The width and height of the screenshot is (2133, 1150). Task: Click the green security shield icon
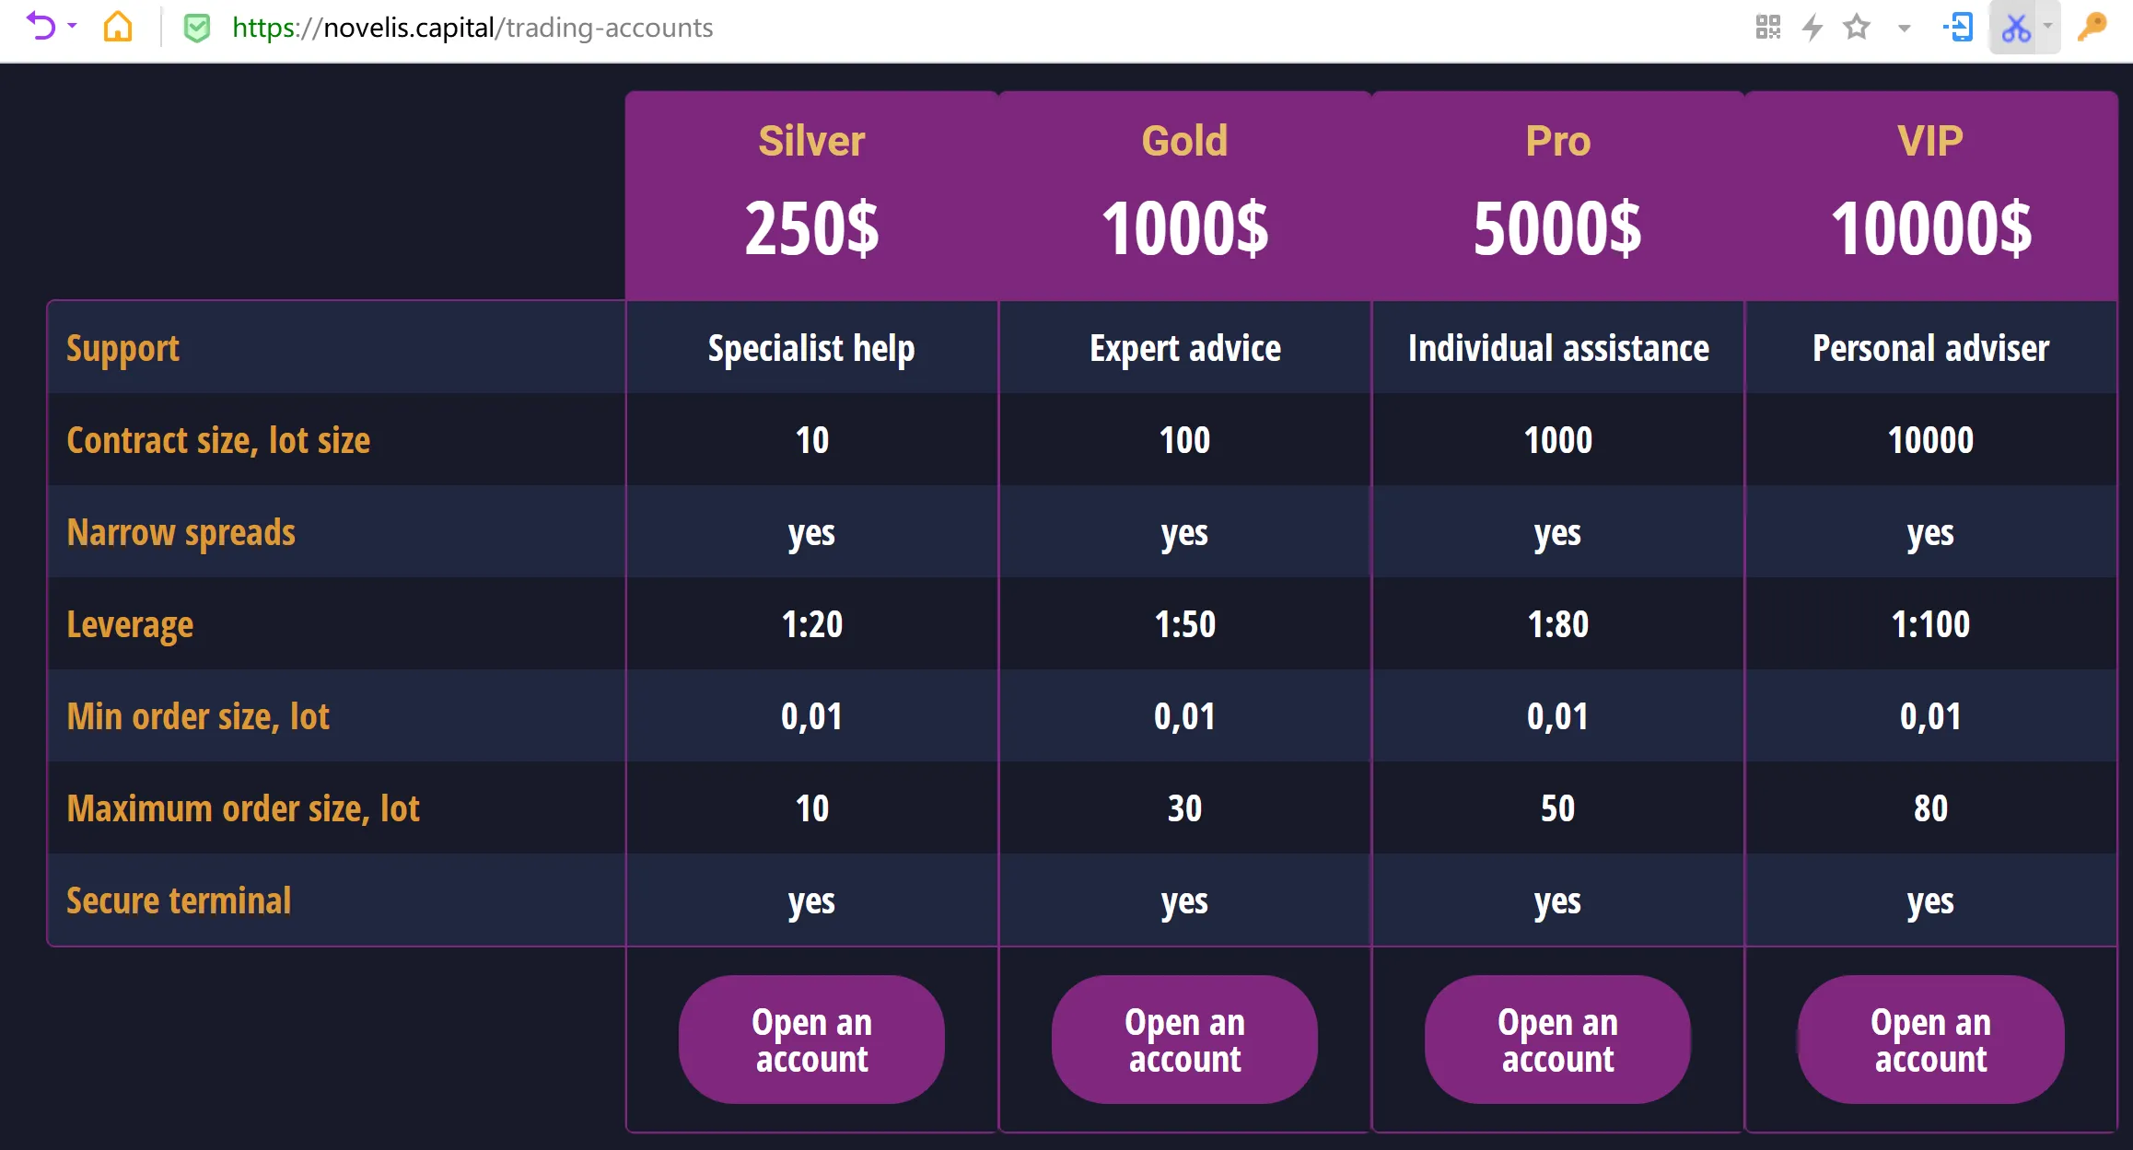pyautogui.click(x=196, y=28)
